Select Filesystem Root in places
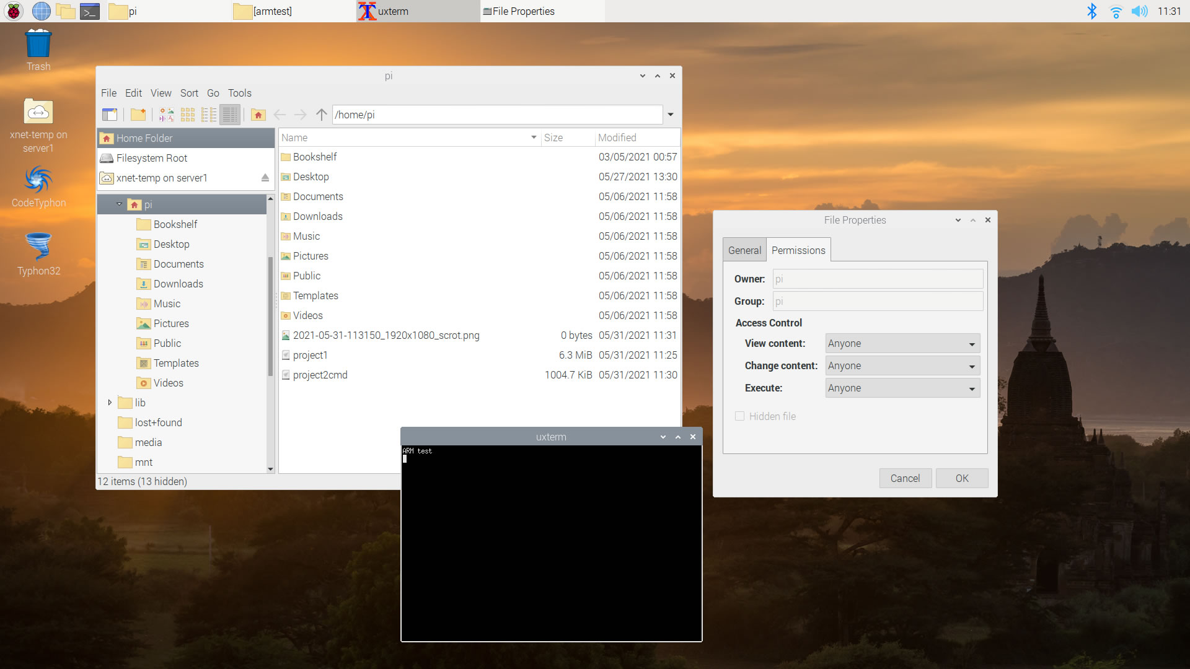This screenshot has width=1190, height=669. coord(185,158)
